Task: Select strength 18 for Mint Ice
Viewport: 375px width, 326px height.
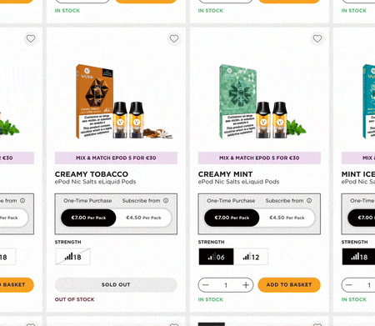Action: pos(359,257)
